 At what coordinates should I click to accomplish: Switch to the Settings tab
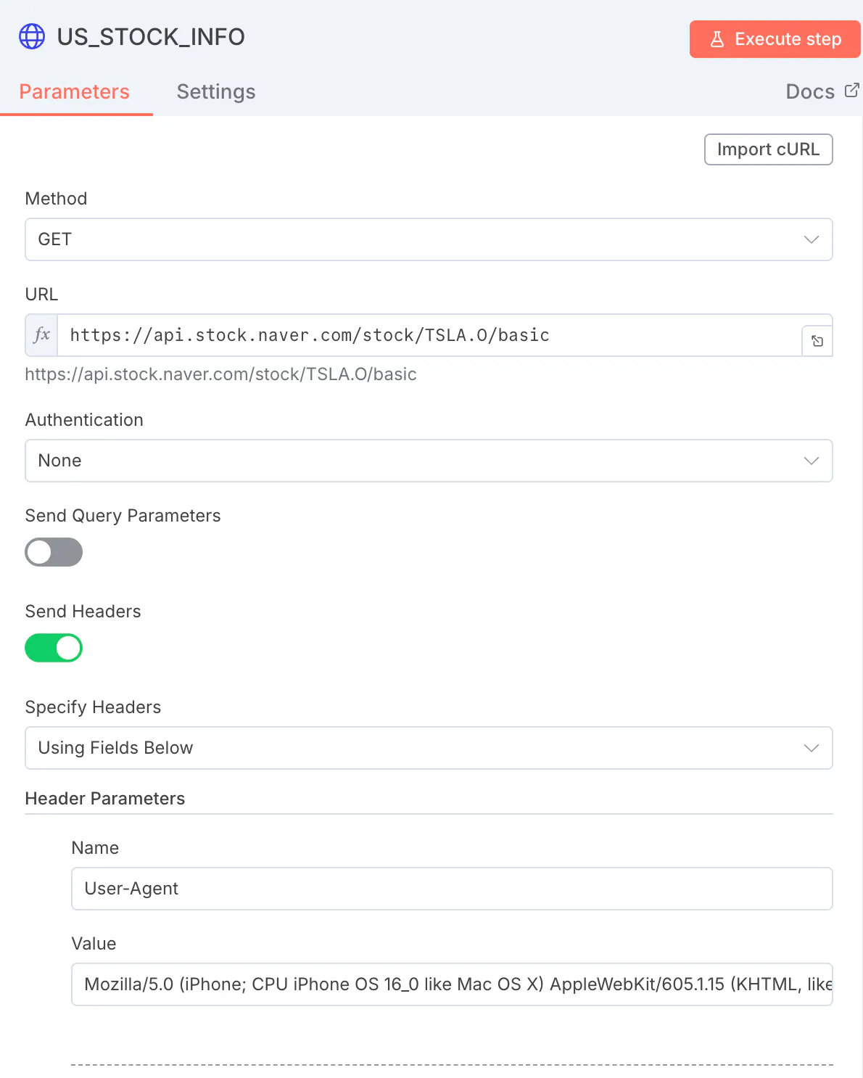pyautogui.click(x=216, y=91)
